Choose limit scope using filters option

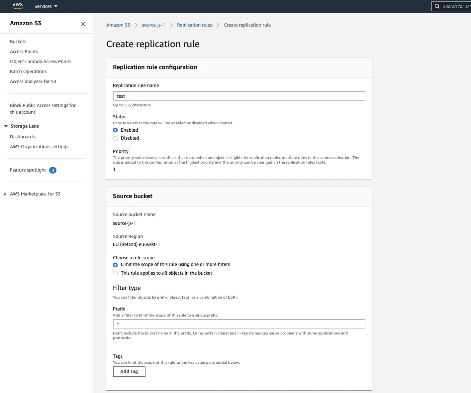point(115,265)
